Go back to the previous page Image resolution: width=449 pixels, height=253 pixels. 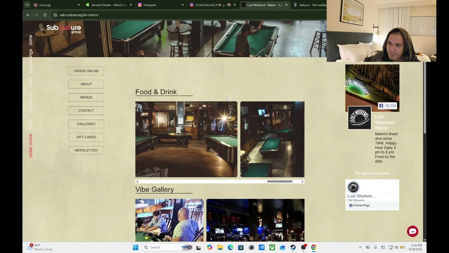point(28,15)
